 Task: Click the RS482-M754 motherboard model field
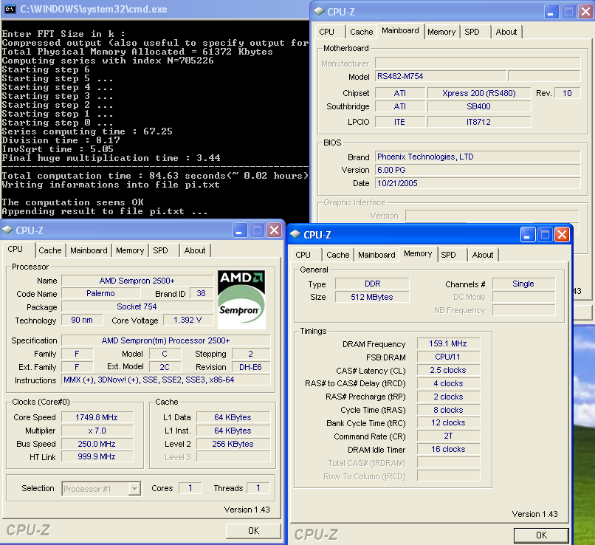[441, 76]
